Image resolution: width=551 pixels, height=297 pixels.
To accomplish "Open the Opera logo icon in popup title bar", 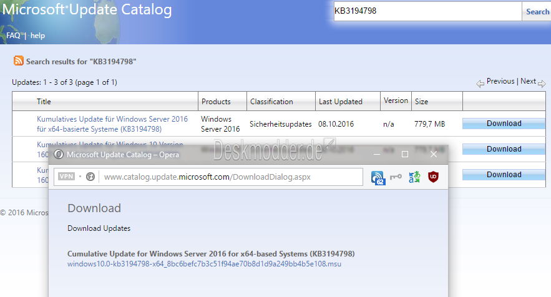I will (59, 154).
